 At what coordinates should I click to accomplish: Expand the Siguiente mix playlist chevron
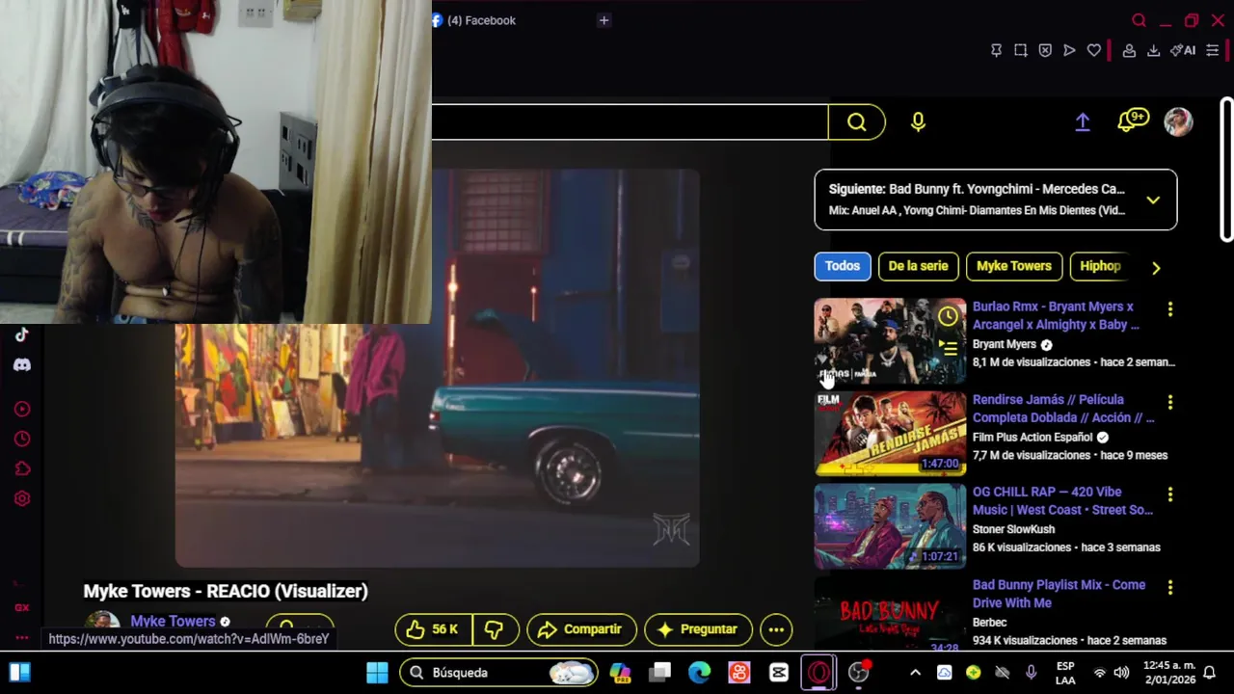(x=1153, y=200)
